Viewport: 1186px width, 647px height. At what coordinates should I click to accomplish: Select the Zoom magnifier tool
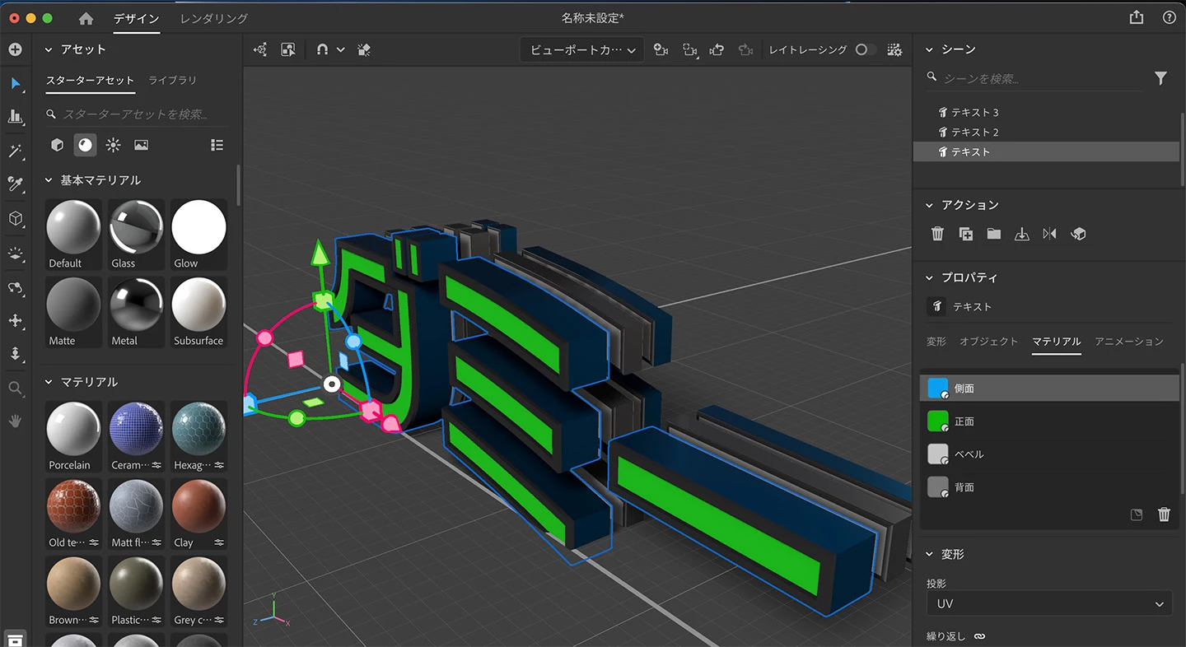point(15,388)
